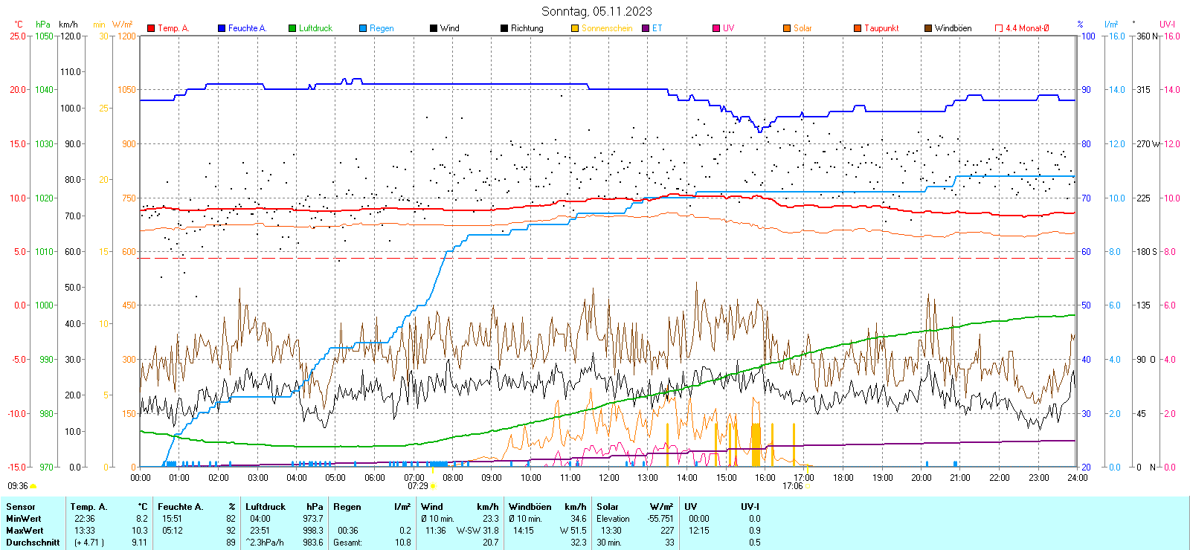Click the magenta UV legend square
The height and width of the screenshot is (550, 1190).
[716, 28]
